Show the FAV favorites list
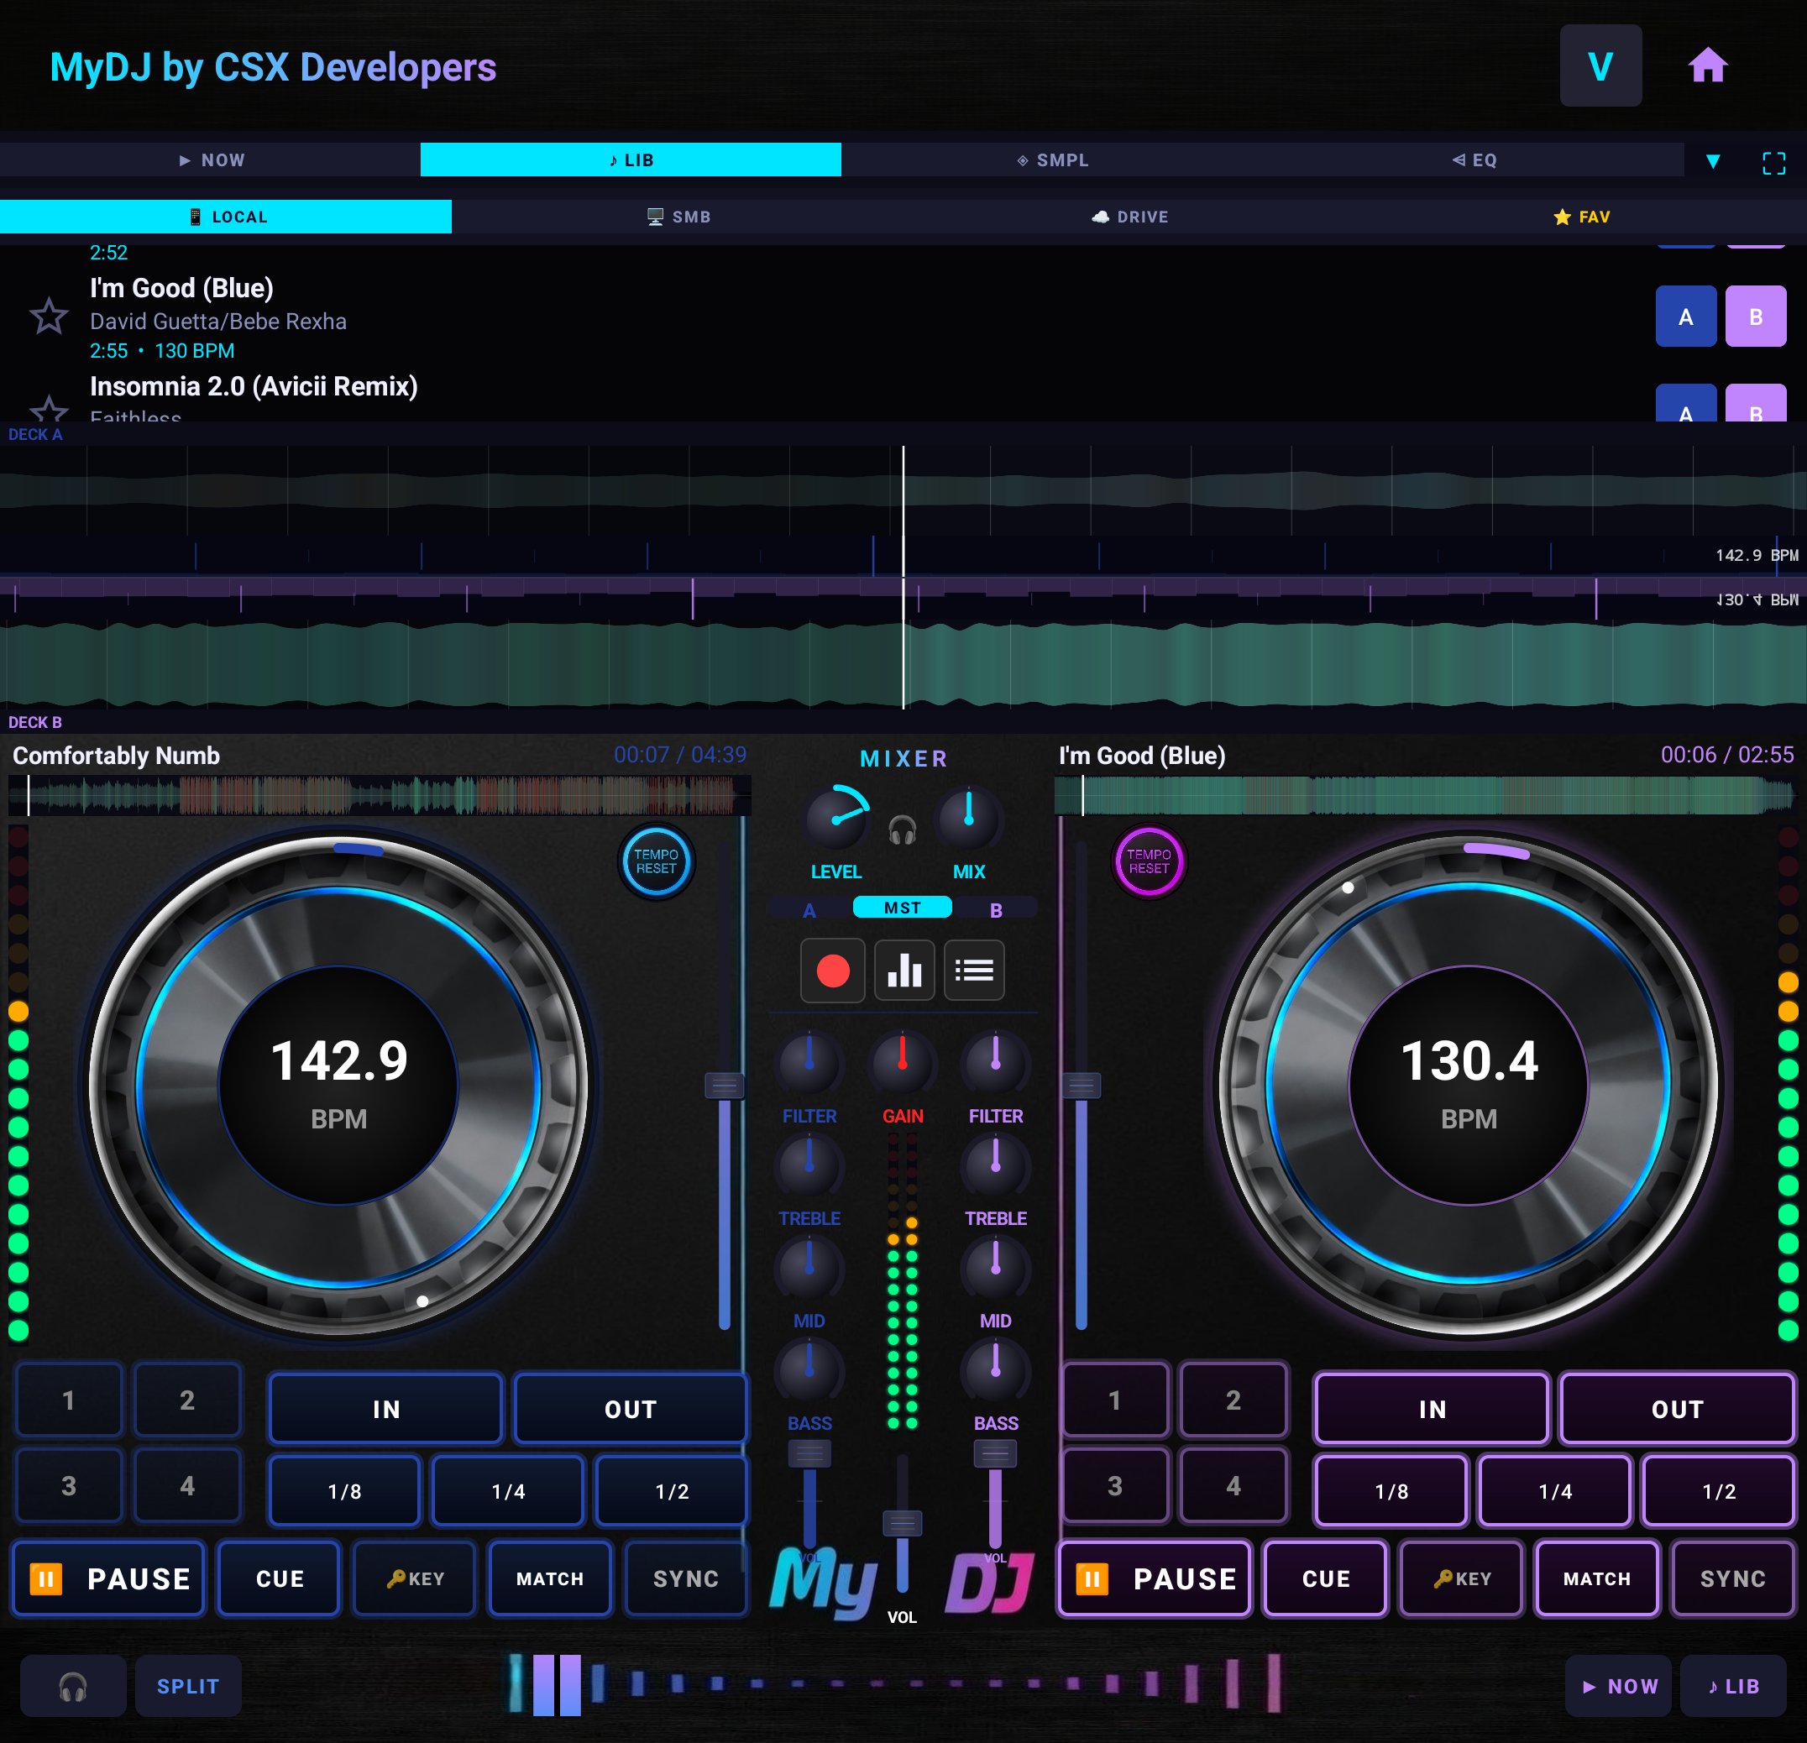This screenshot has width=1807, height=1743. (1581, 217)
